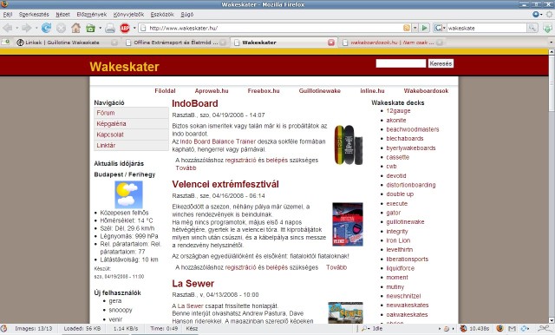This screenshot has height=335, width=555.
Task: Open the Könyvjelzők menu
Action: 128,15
